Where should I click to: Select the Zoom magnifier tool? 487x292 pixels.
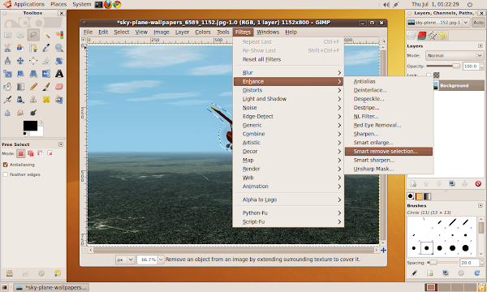[x=59, y=48]
